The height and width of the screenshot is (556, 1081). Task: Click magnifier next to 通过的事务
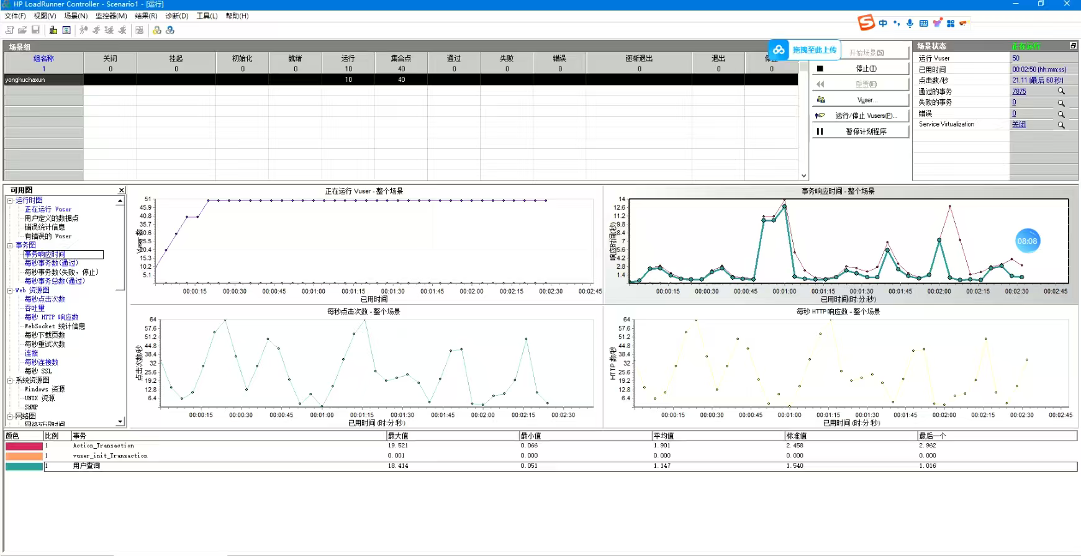(1061, 91)
